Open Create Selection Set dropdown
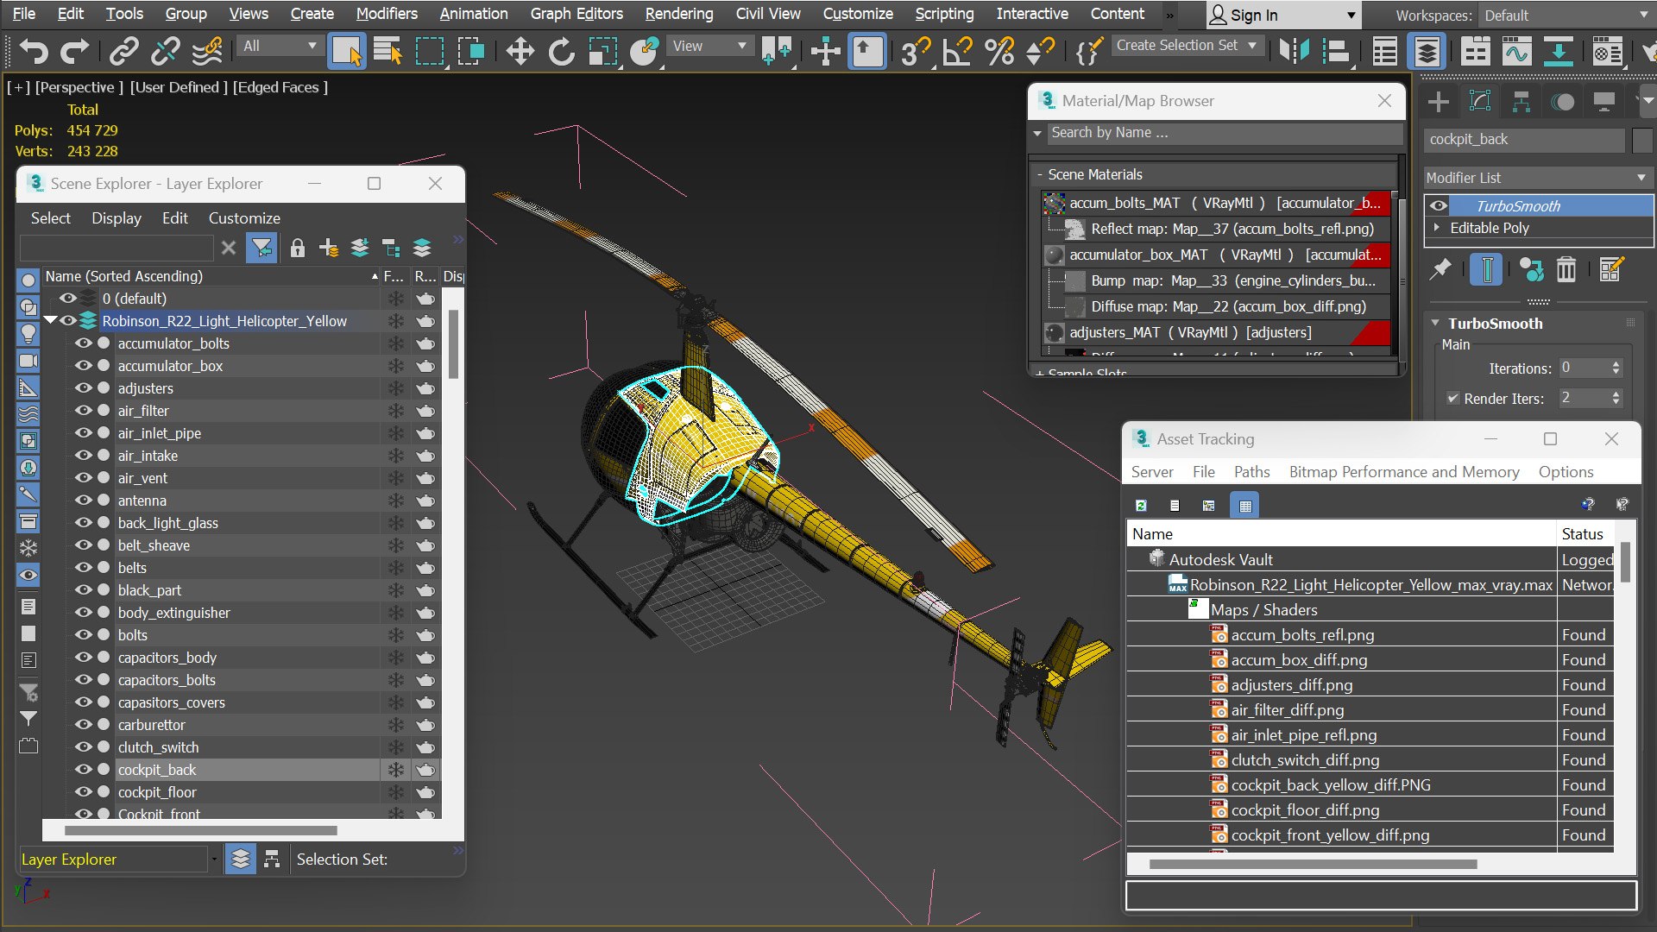This screenshot has width=1657, height=932. [1188, 46]
